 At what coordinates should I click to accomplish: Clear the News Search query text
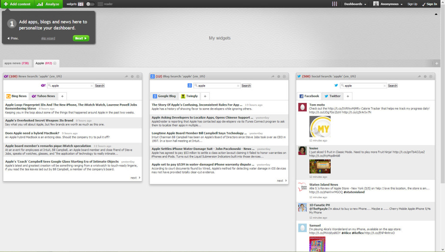tap(92, 86)
